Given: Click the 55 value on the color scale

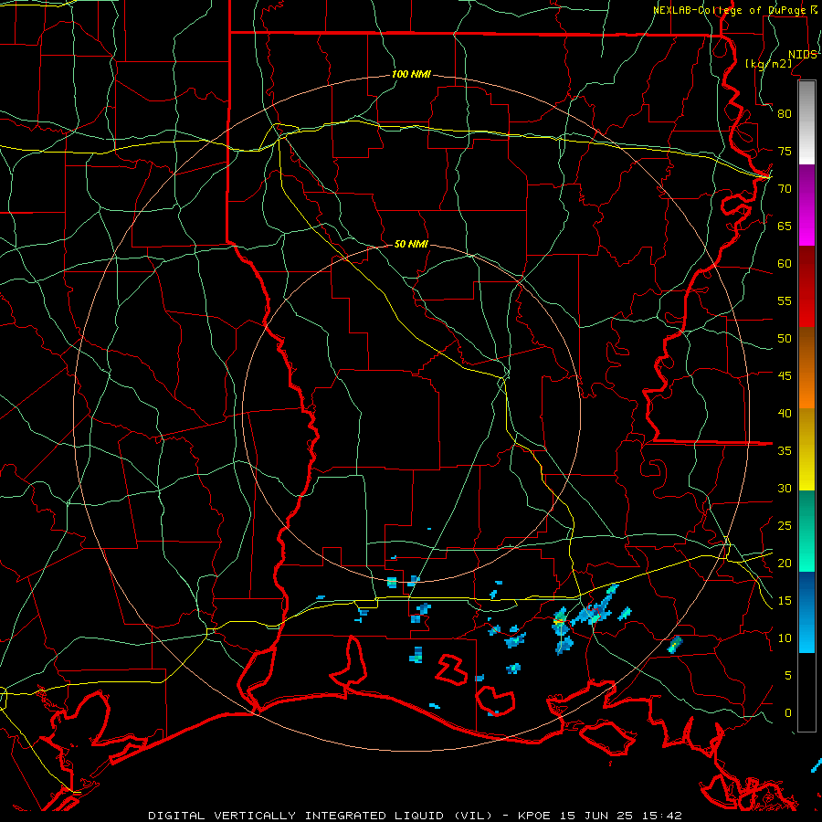Looking at the screenshot, I should [785, 301].
